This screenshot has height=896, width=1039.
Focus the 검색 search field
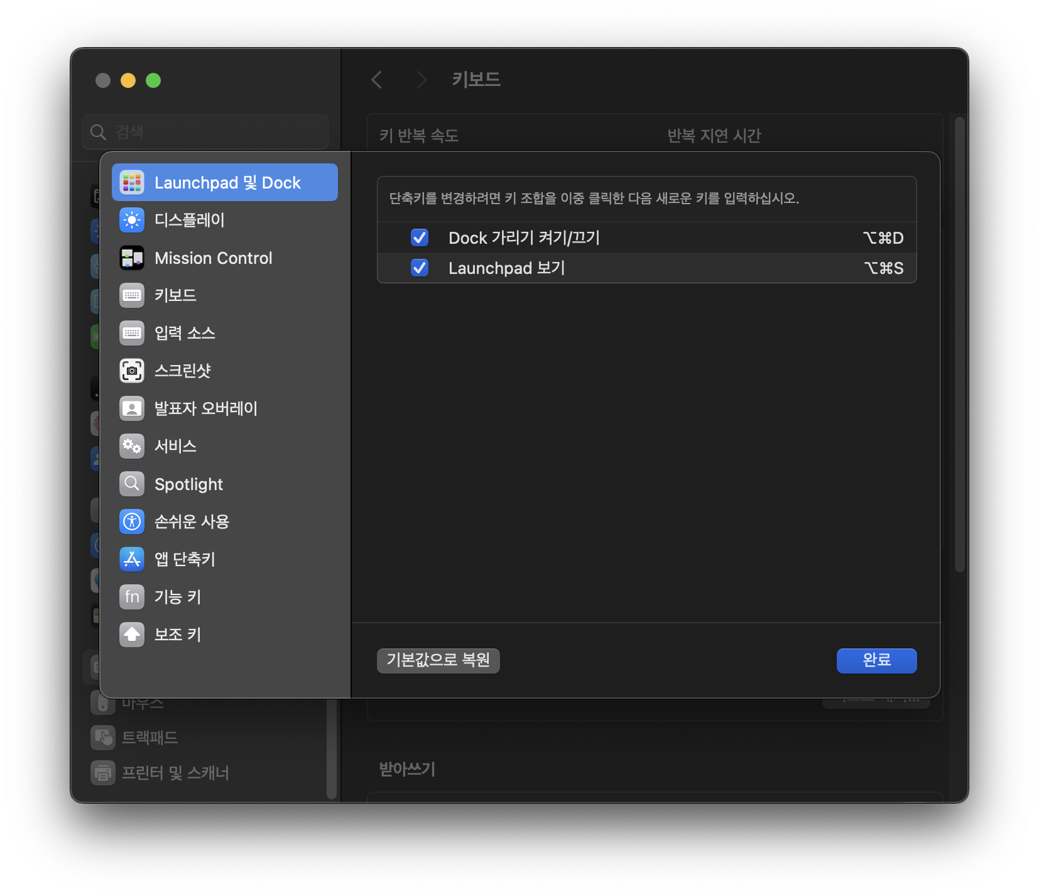[x=205, y=132]
